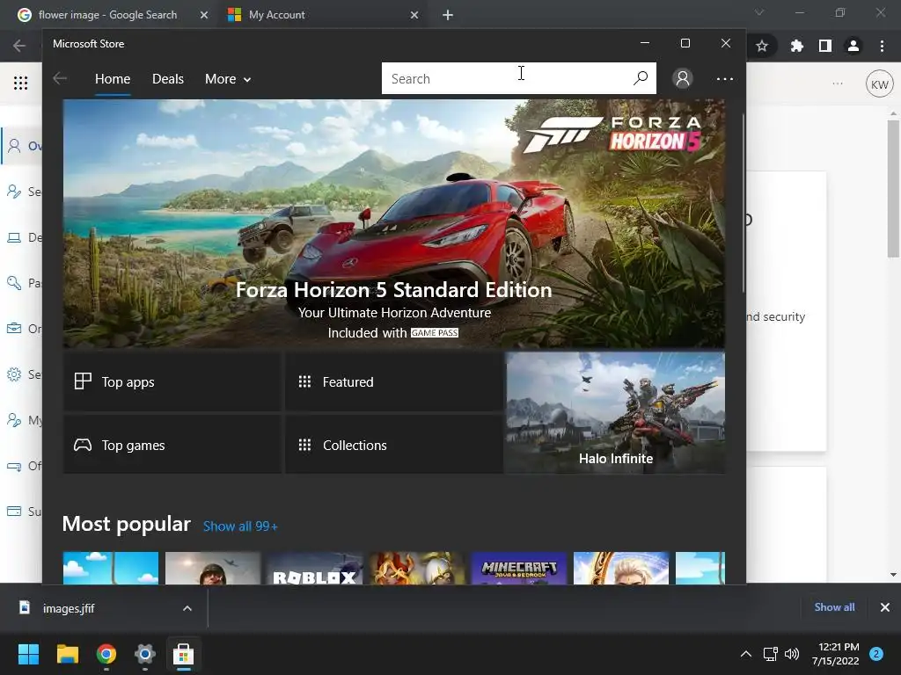Click the KW account avatar

tap(880, 83)
